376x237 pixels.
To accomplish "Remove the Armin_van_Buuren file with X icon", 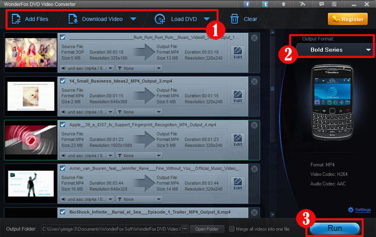I will (x=255, y=169).
